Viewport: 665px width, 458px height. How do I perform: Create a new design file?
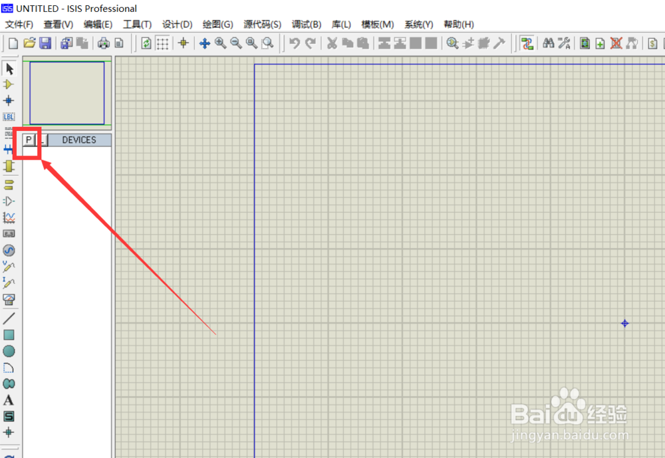point(13,43)
